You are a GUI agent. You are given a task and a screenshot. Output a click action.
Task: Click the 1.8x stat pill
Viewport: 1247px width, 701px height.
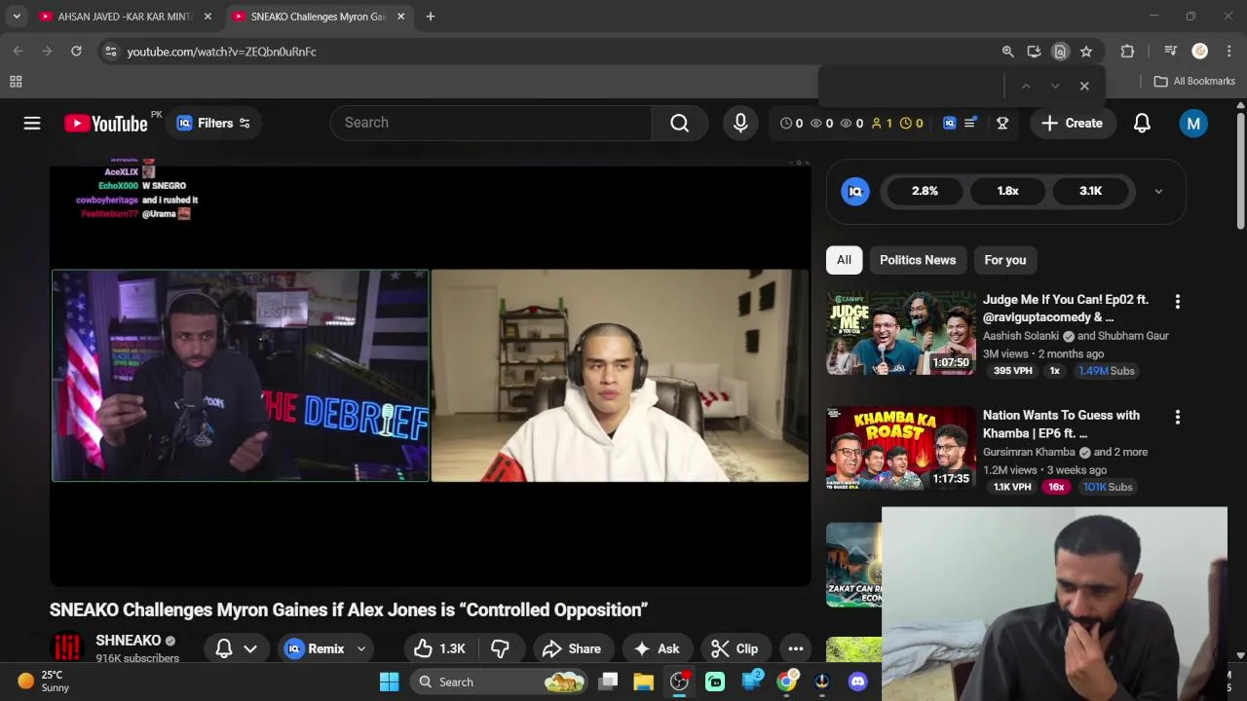[1007, 191]
